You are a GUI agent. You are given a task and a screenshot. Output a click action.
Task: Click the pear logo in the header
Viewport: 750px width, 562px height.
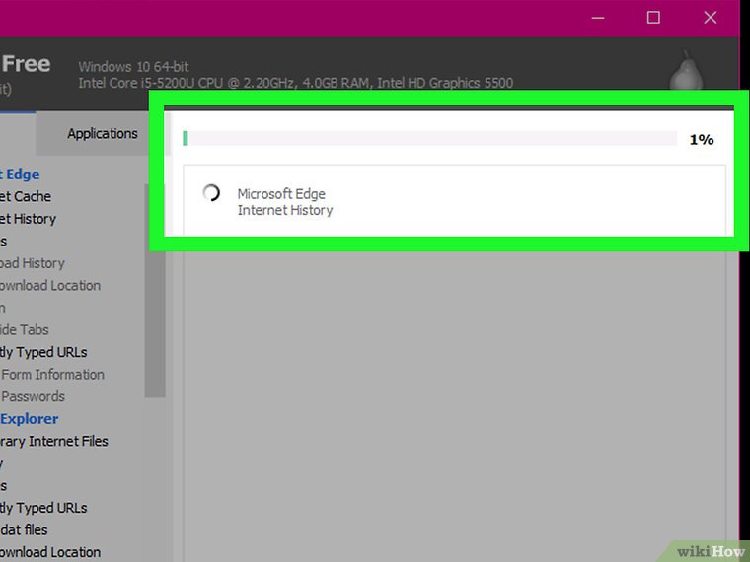click(686, 71)
